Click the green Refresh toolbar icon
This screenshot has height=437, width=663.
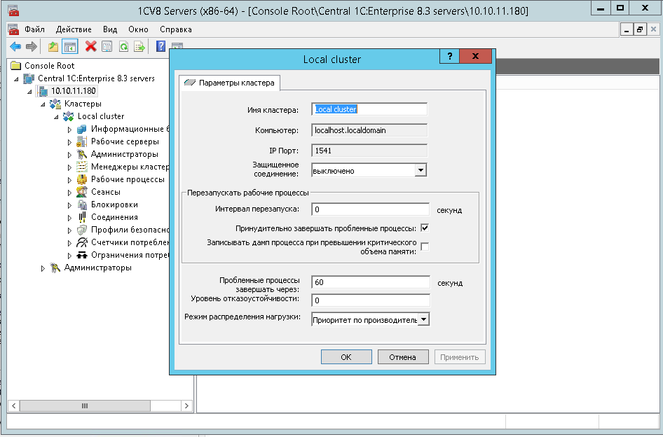(x=123, y=46)
